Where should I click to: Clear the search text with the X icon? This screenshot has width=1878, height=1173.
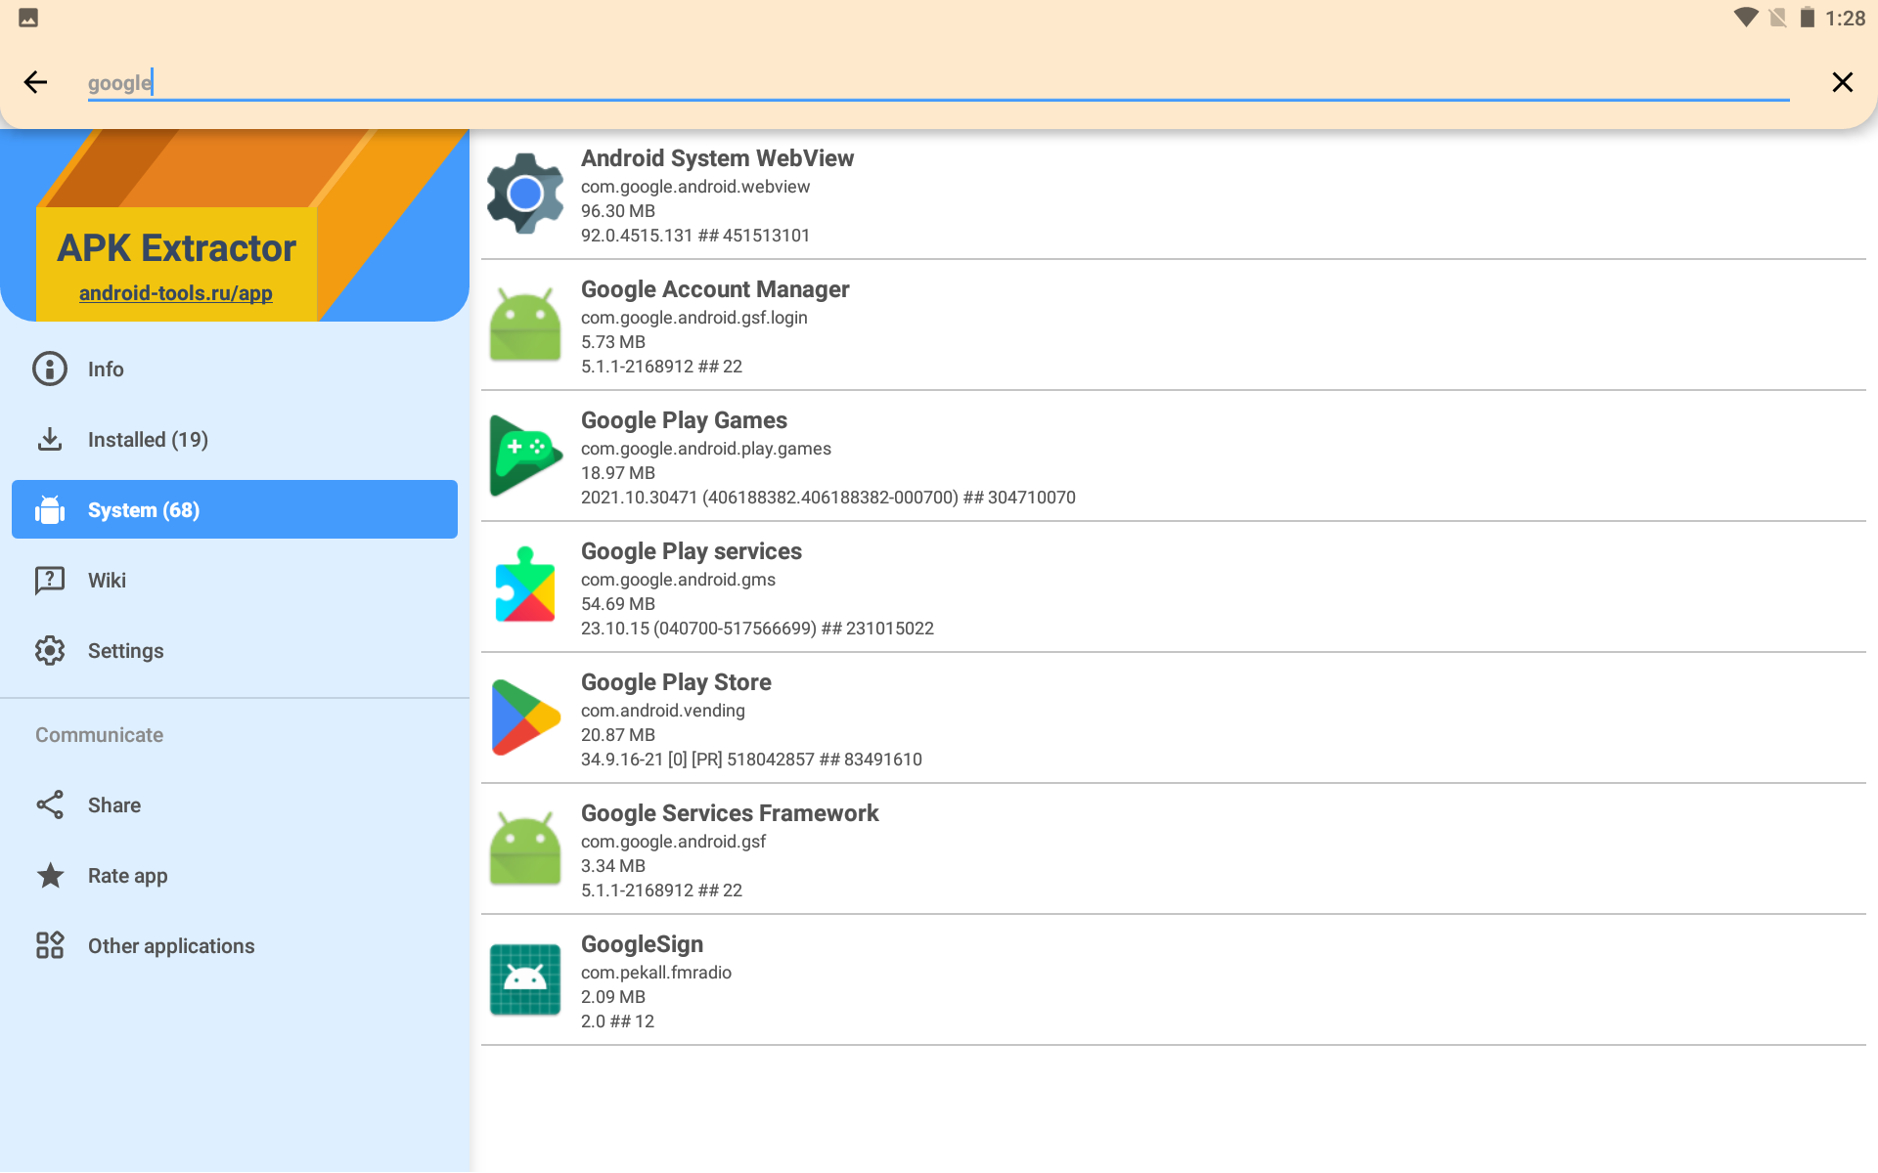pos(1842,82)
